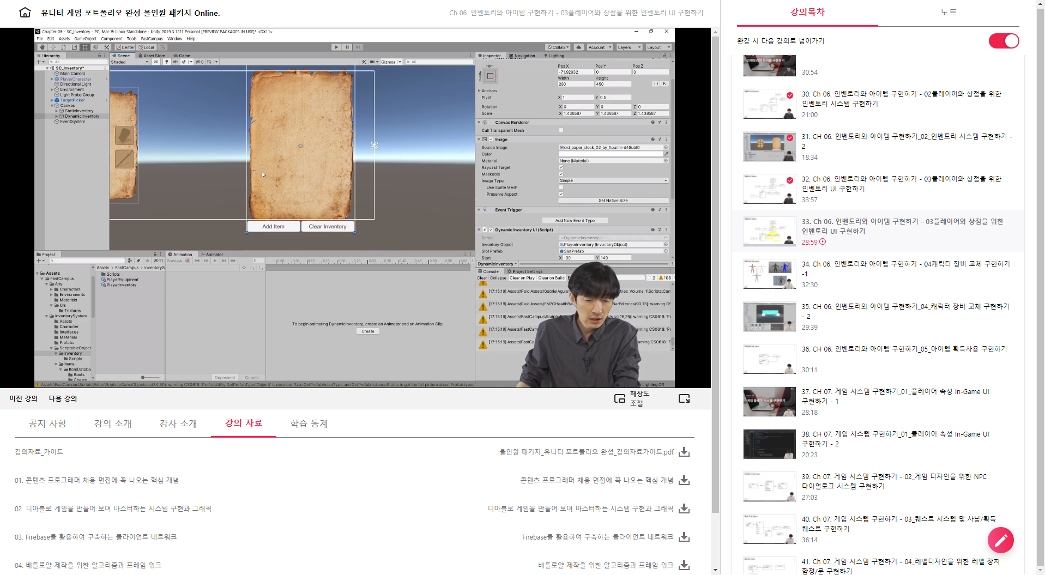This screenshot has width=1045, height=575.
Task: Toggle Cull Transparent Mesh checkbox
Action: [561, 130]
